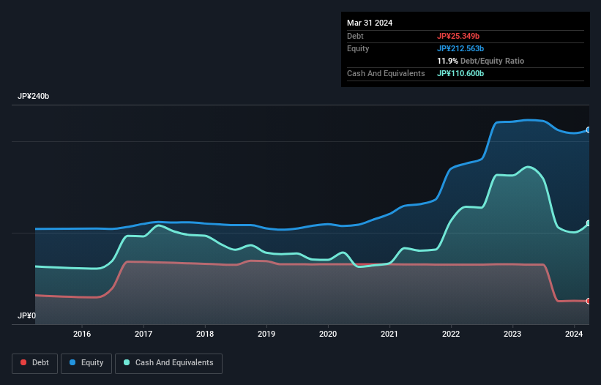Select the Debt endpoint marker on the red line
The width and height of the screenshot is (601, 385).
point(589,301)
